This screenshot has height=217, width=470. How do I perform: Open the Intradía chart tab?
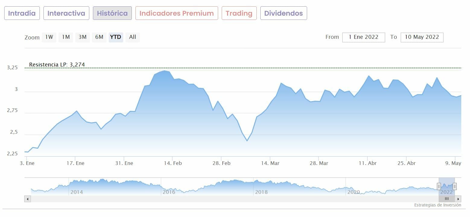[x=22, y=13]
